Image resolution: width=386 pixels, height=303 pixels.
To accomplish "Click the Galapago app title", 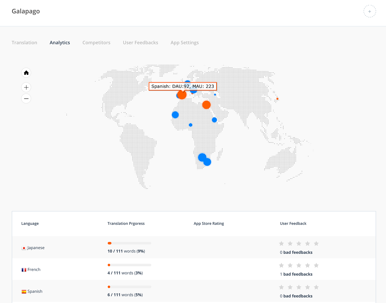I will [x=26, y=11].
